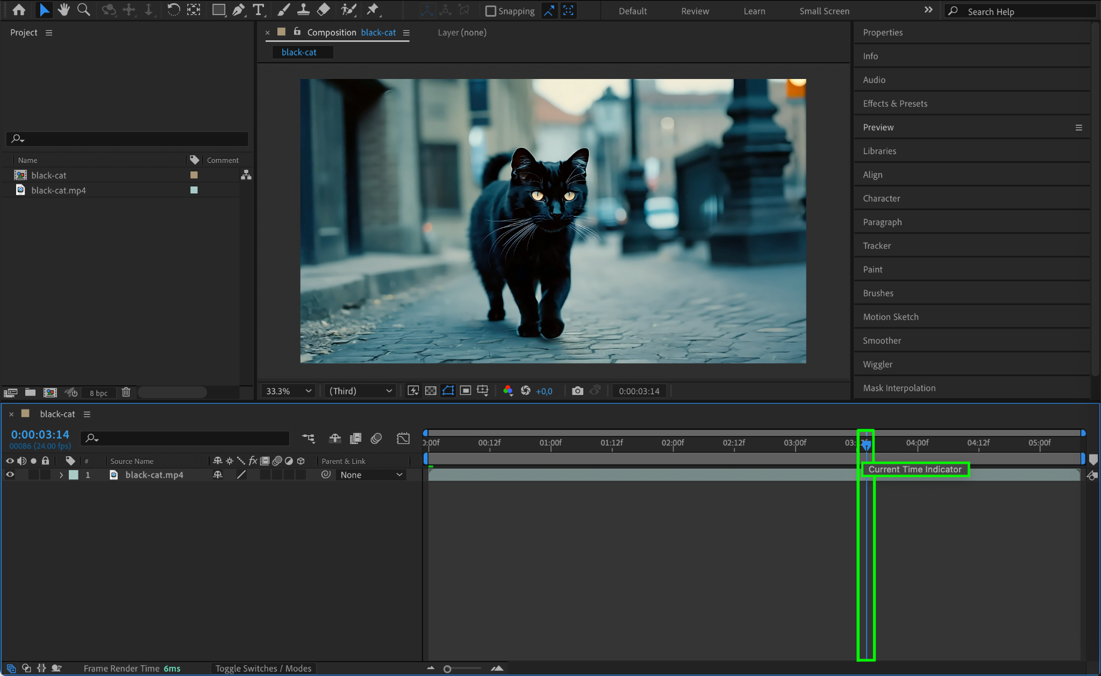This screenshot has width=1101, height=676.
Task: Select the Type tool
Action: click(x=259, y=10)
